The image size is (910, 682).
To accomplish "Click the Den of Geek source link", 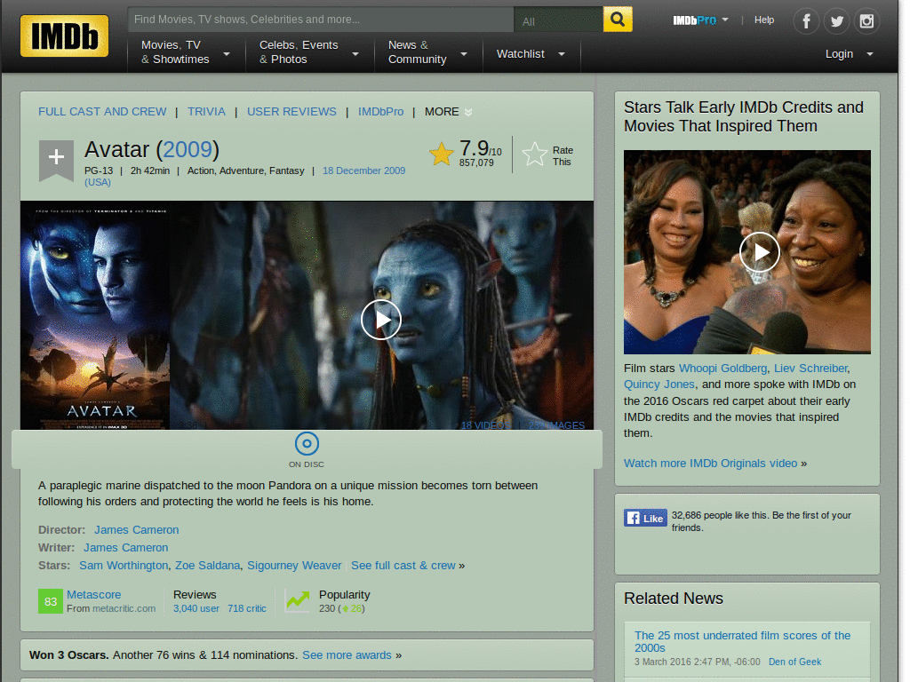I will coord(794,662).
